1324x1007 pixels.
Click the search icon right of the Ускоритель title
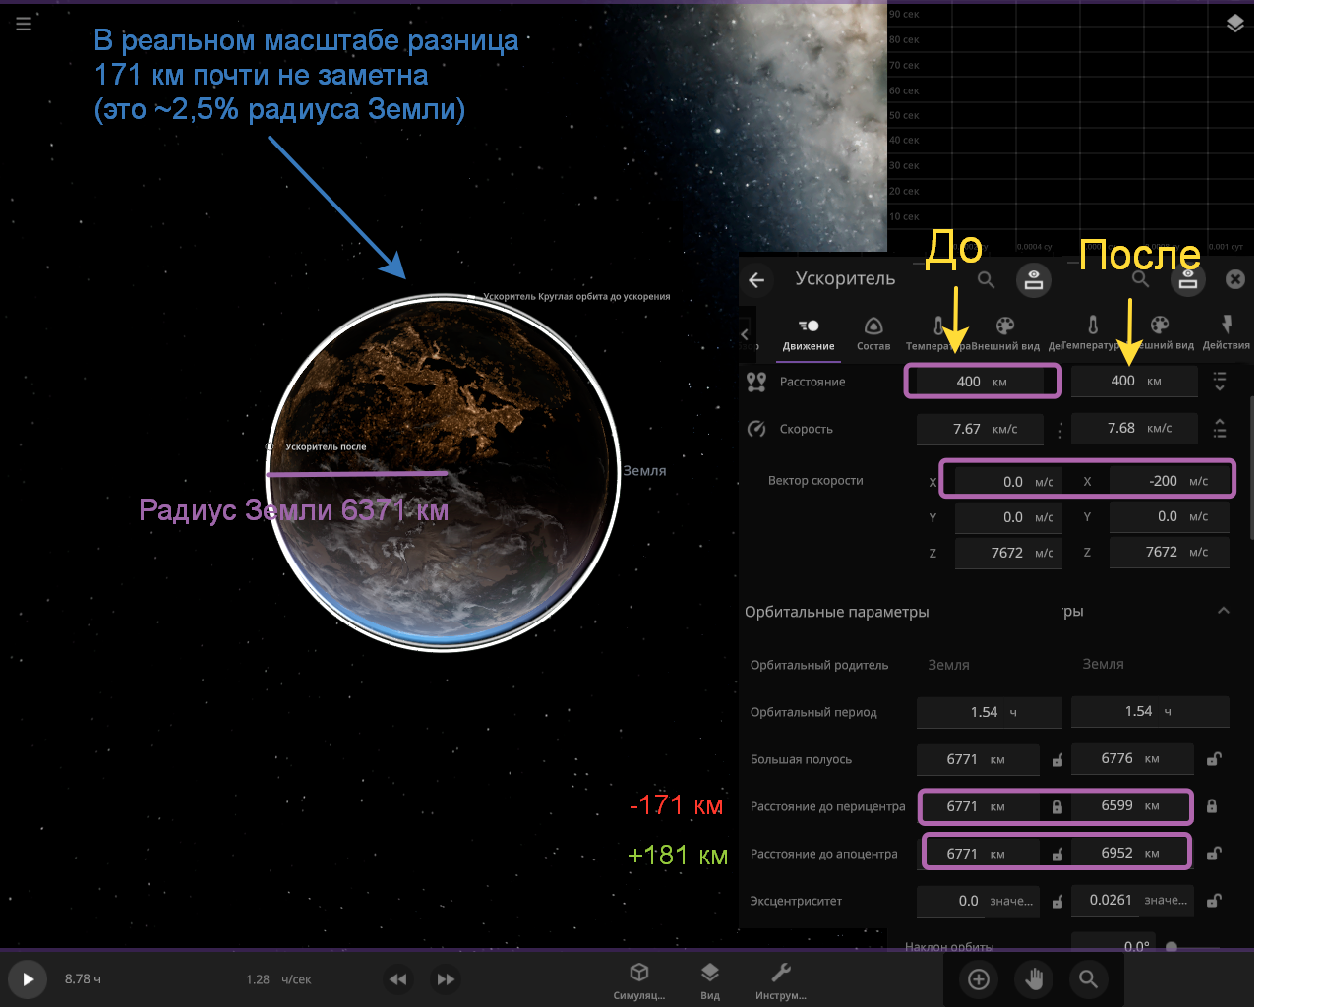986,280
